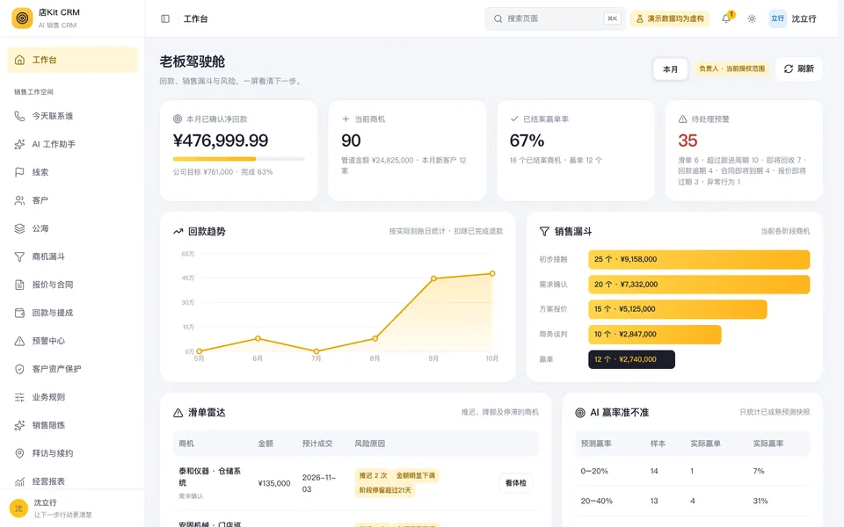Click 负责人 · 当前授权范围 badge
The image size is (844, 527).
coord(731,69)
